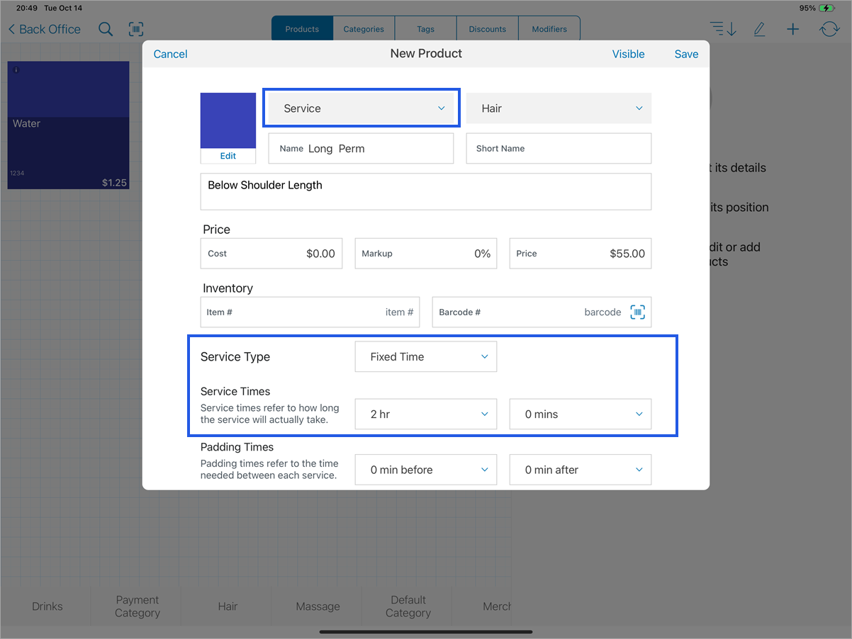The height and width of the screenshot is (639, 852).
Task: Switch to the Modifiers tab
Action: 549,28
